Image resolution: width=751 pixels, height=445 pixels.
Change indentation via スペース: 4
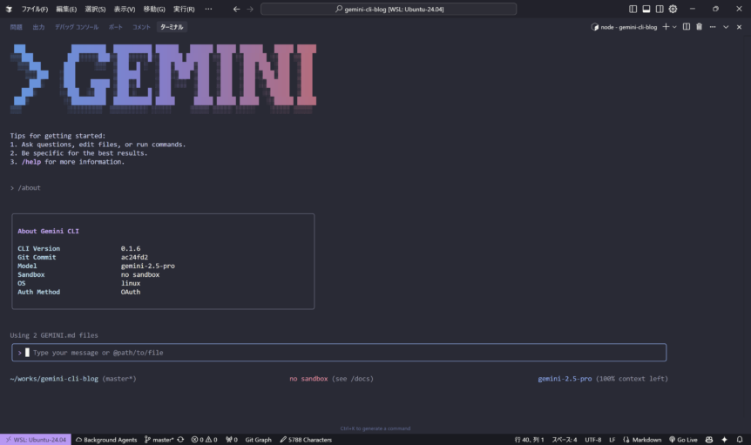click(565, 440)
